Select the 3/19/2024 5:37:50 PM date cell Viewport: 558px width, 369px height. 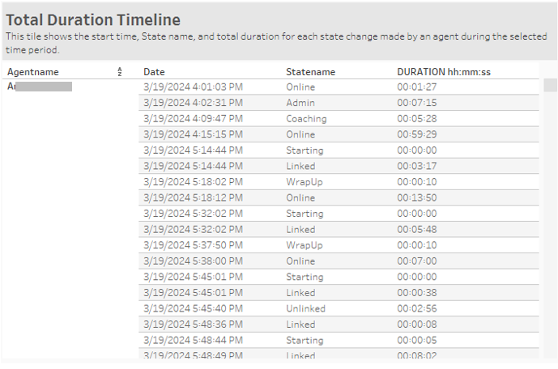click(x=193, y=245)
